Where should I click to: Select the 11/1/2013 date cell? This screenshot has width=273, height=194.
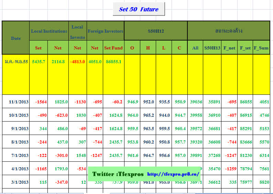[x=19, y=102]
